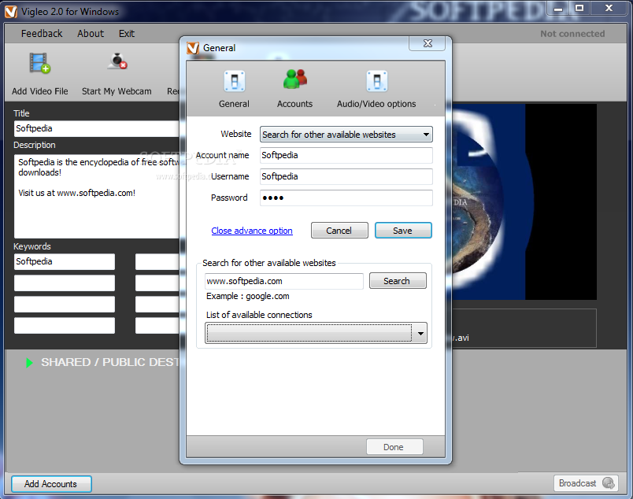The width and height of the screenshot is (633, 499).
Task: Click the green arrow beside Shared/Public Destinations
Action: tap(29, 363)
